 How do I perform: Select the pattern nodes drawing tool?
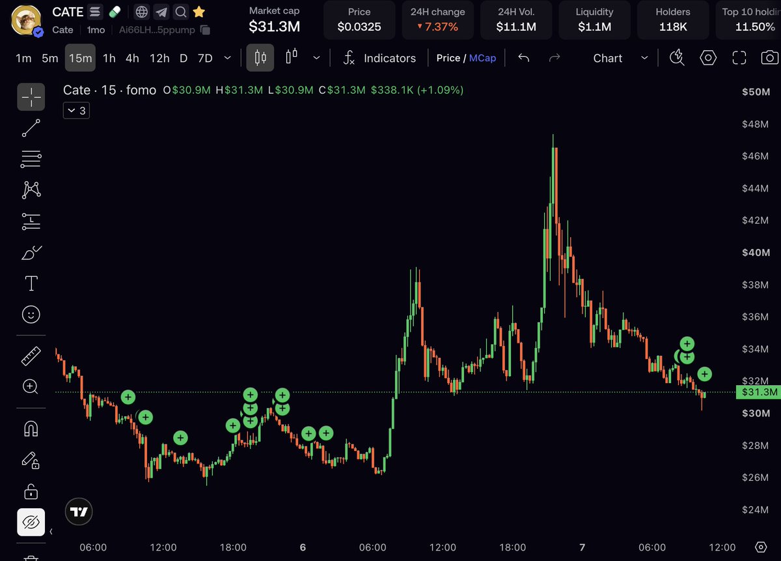click(x=31, y=190)
